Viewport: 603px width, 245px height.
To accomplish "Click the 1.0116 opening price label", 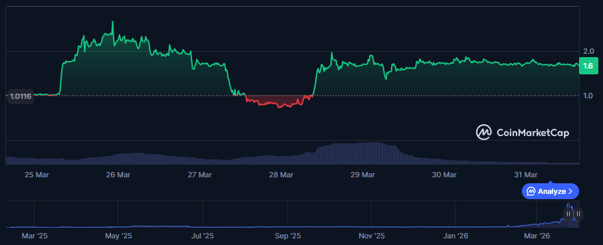I will tap(21, 97).
